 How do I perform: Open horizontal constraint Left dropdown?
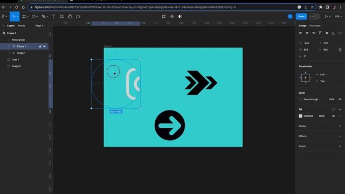point(321,74)
